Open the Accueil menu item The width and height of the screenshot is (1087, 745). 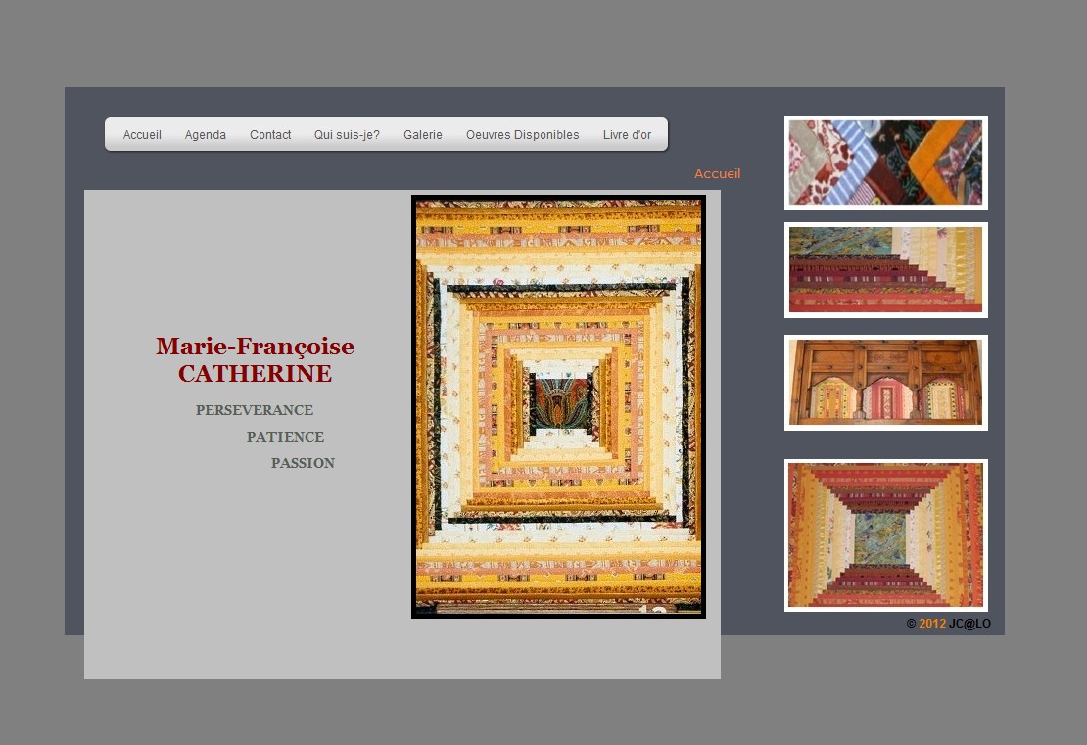[x=142, y=134]
